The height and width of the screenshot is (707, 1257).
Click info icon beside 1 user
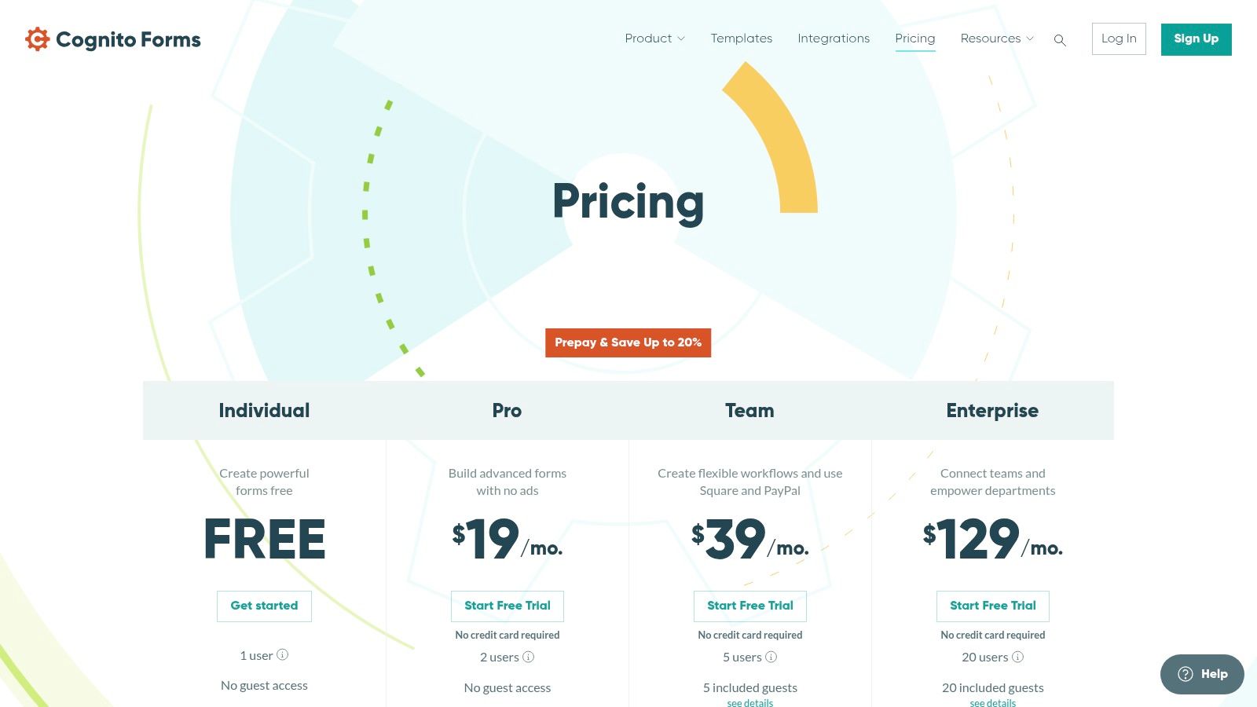point(283,654)
